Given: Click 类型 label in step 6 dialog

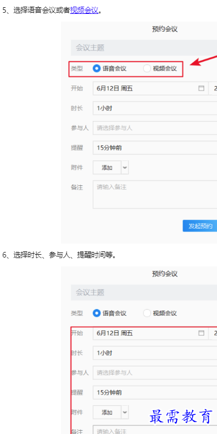Looking at the screenshot, I should coord(77,314).
